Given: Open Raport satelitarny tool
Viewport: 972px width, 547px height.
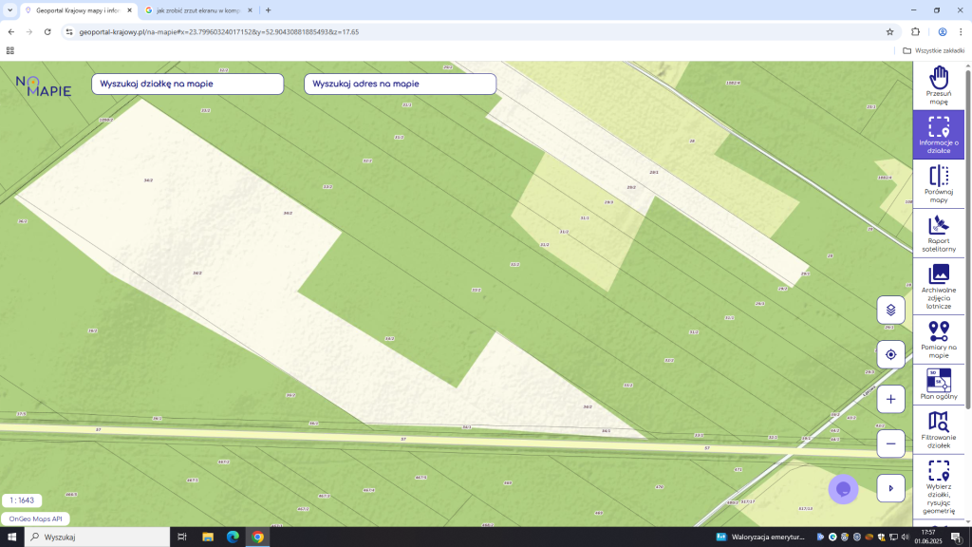Looking at the screenshot, I should tap(938, 234).
